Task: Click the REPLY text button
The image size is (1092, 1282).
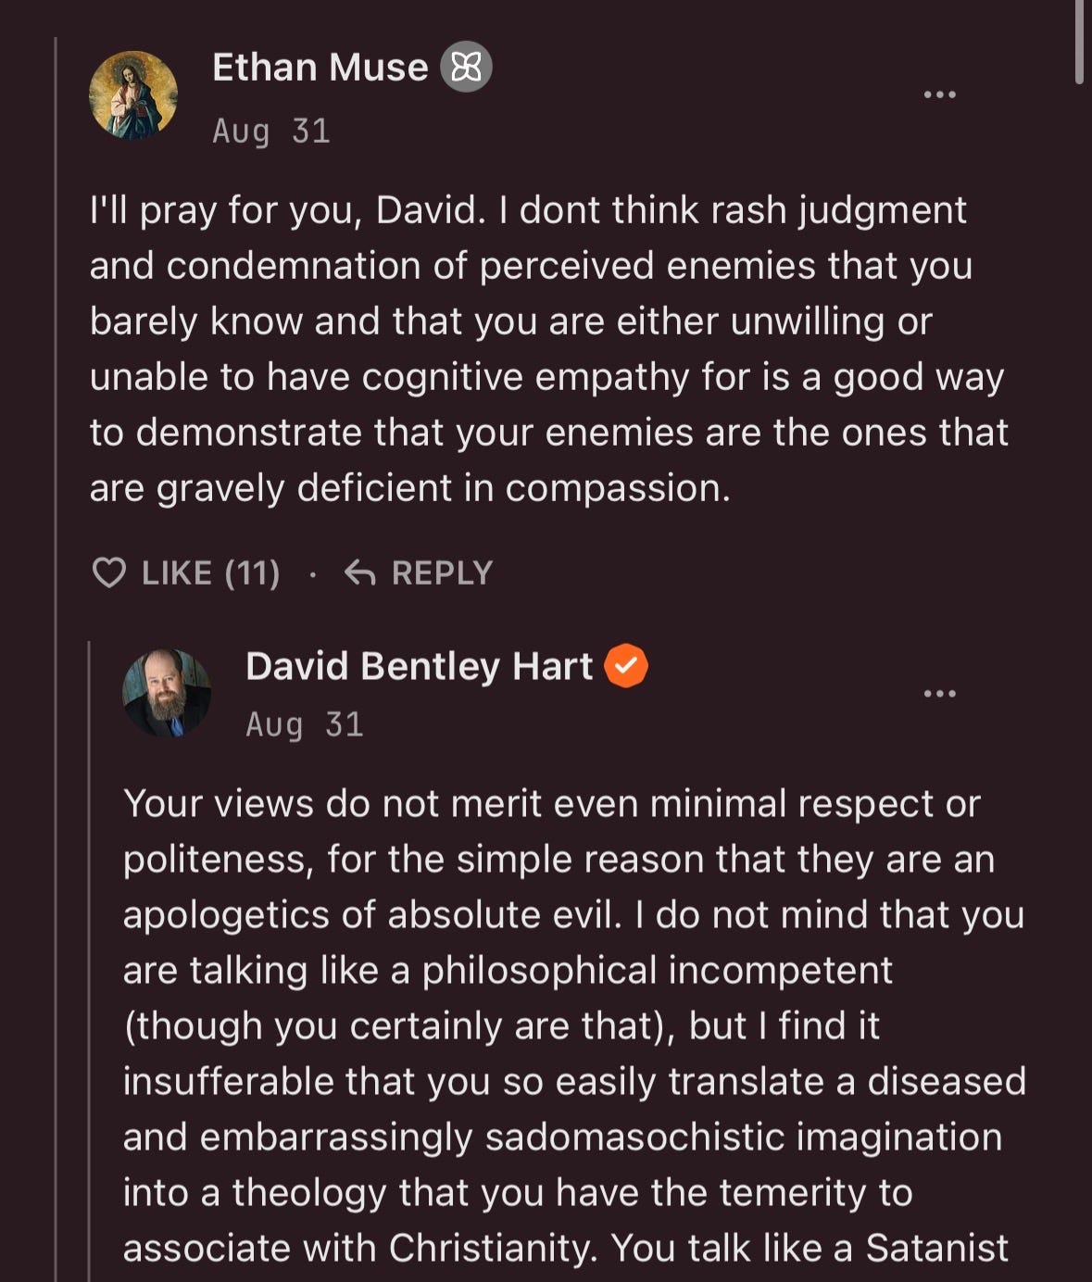Action: (x=442, y=573)
